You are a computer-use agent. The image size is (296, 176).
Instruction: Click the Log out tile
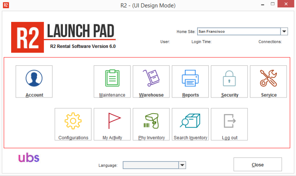229,124
